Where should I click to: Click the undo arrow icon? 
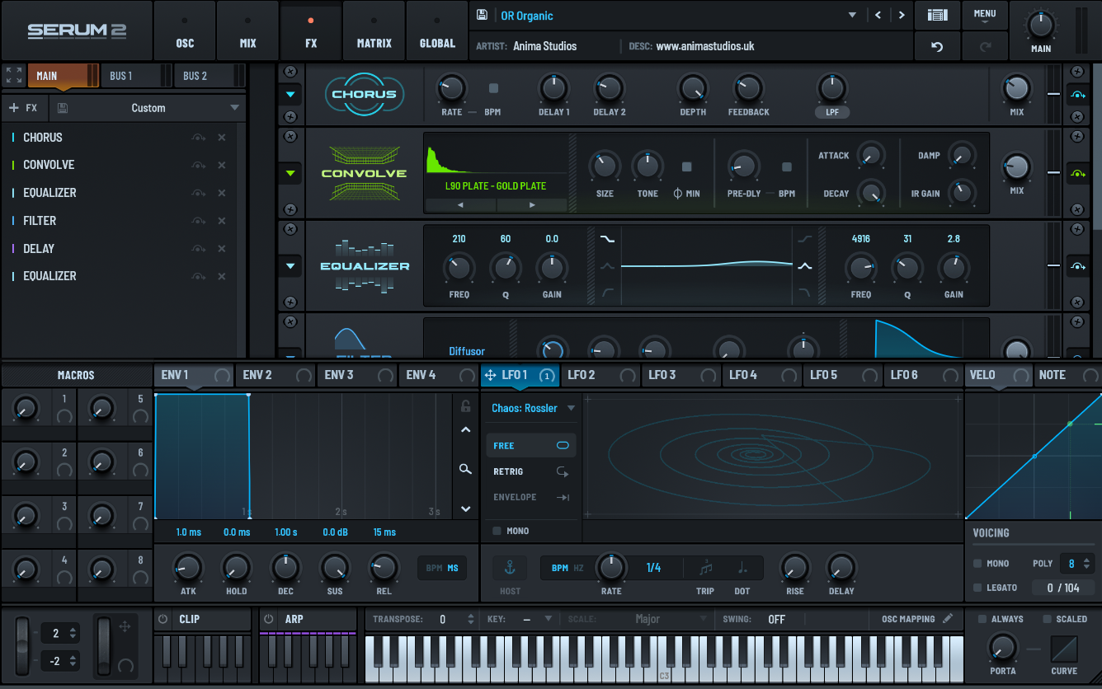(937, 47)
